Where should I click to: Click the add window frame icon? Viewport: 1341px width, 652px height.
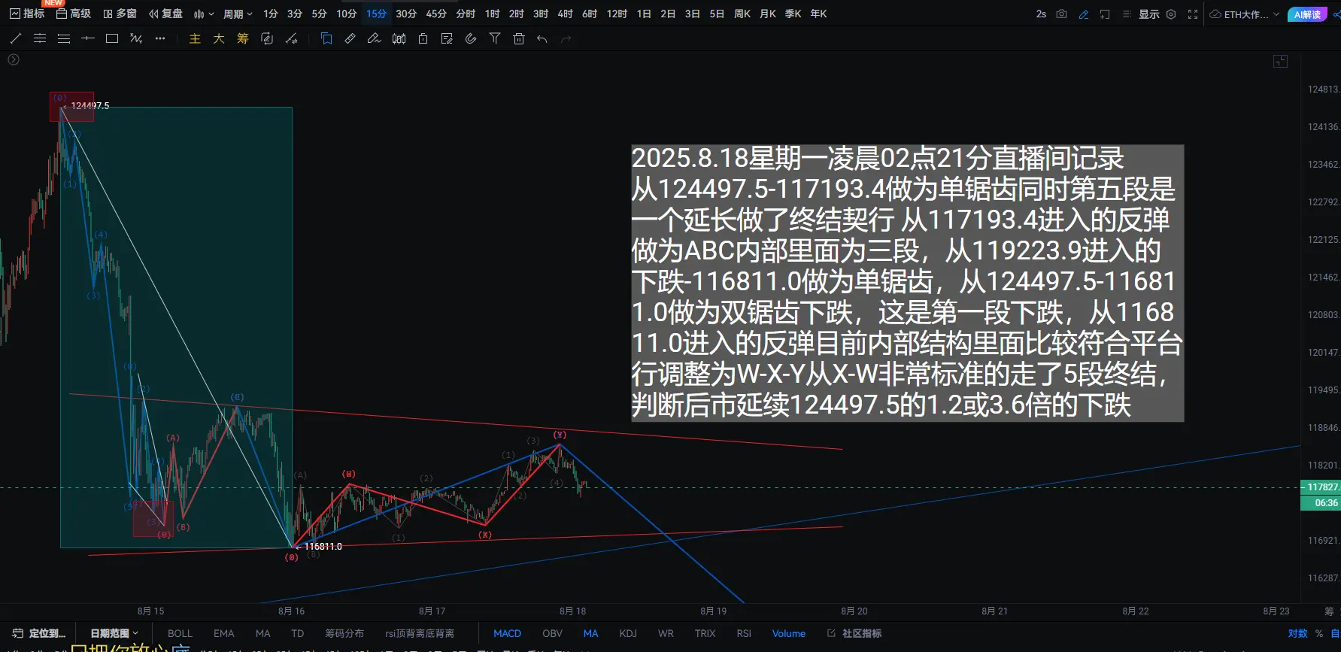[1105, 14]
